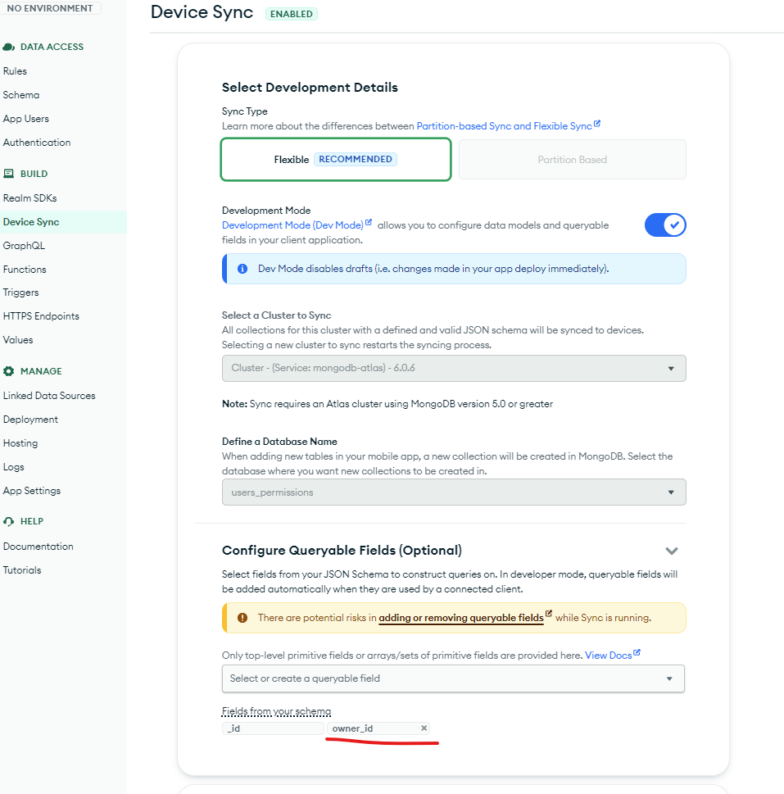The height and width of the screenshot is (794, 784).
Task: Click the blue info icon in Dev Mode banner
Action: click(242, 269)
